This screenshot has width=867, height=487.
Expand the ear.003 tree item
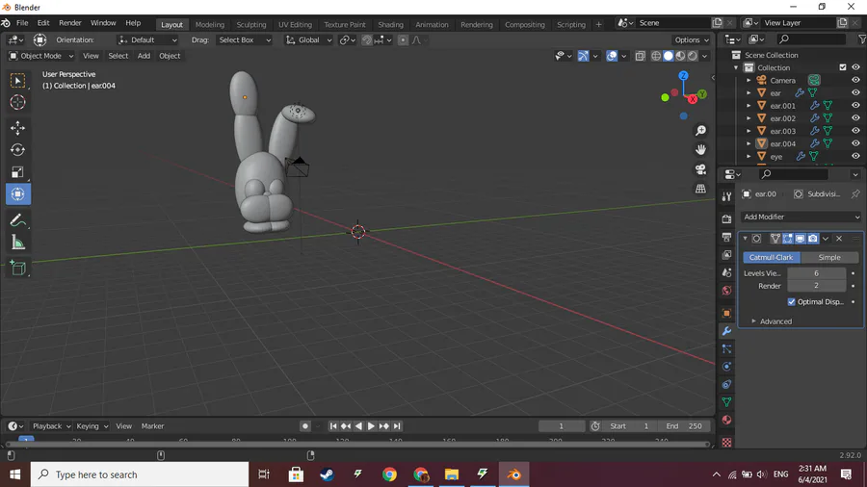coord(749,131)
